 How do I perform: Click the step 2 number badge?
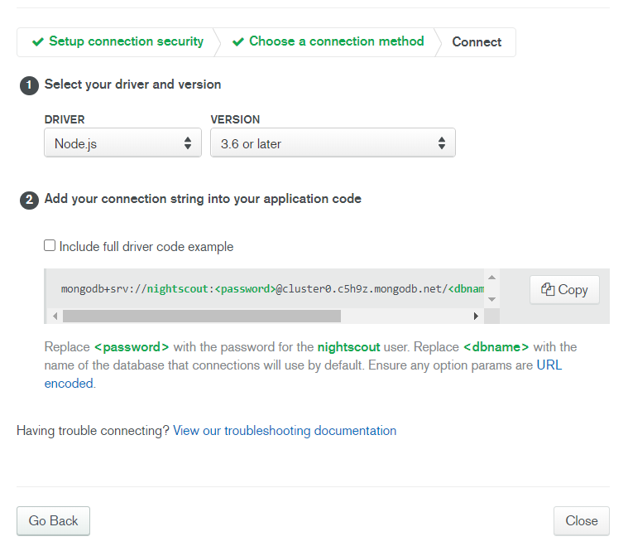[x=29, y=200]
